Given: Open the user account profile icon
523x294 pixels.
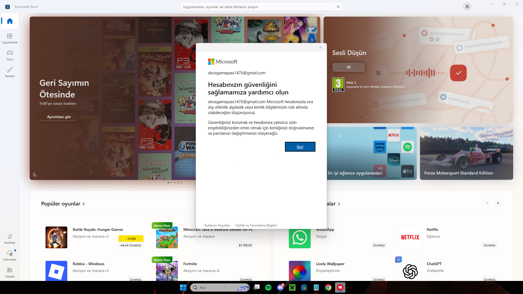Looking at the screenshot, I should pyautogui.click(x=467, y=7).
